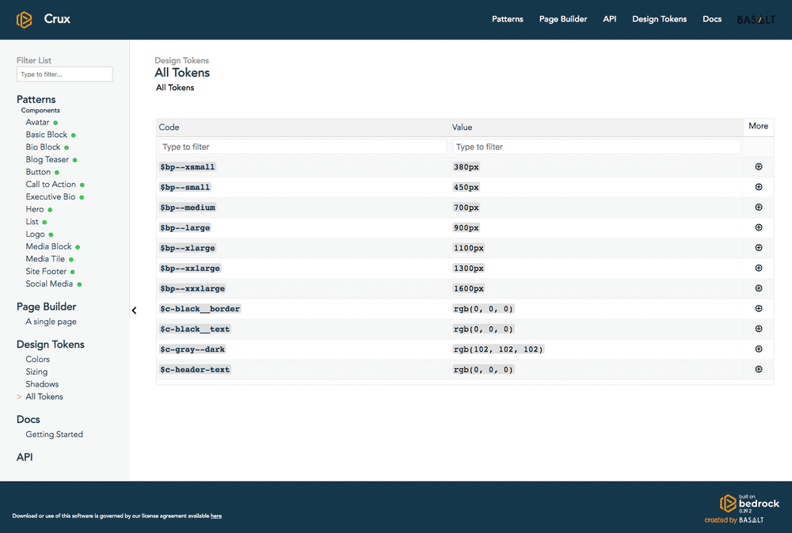The height and width of the screenshot is (533, 792).
Task: Click the plus icon on $c-gray--dark row
Action: click(758, 348)
